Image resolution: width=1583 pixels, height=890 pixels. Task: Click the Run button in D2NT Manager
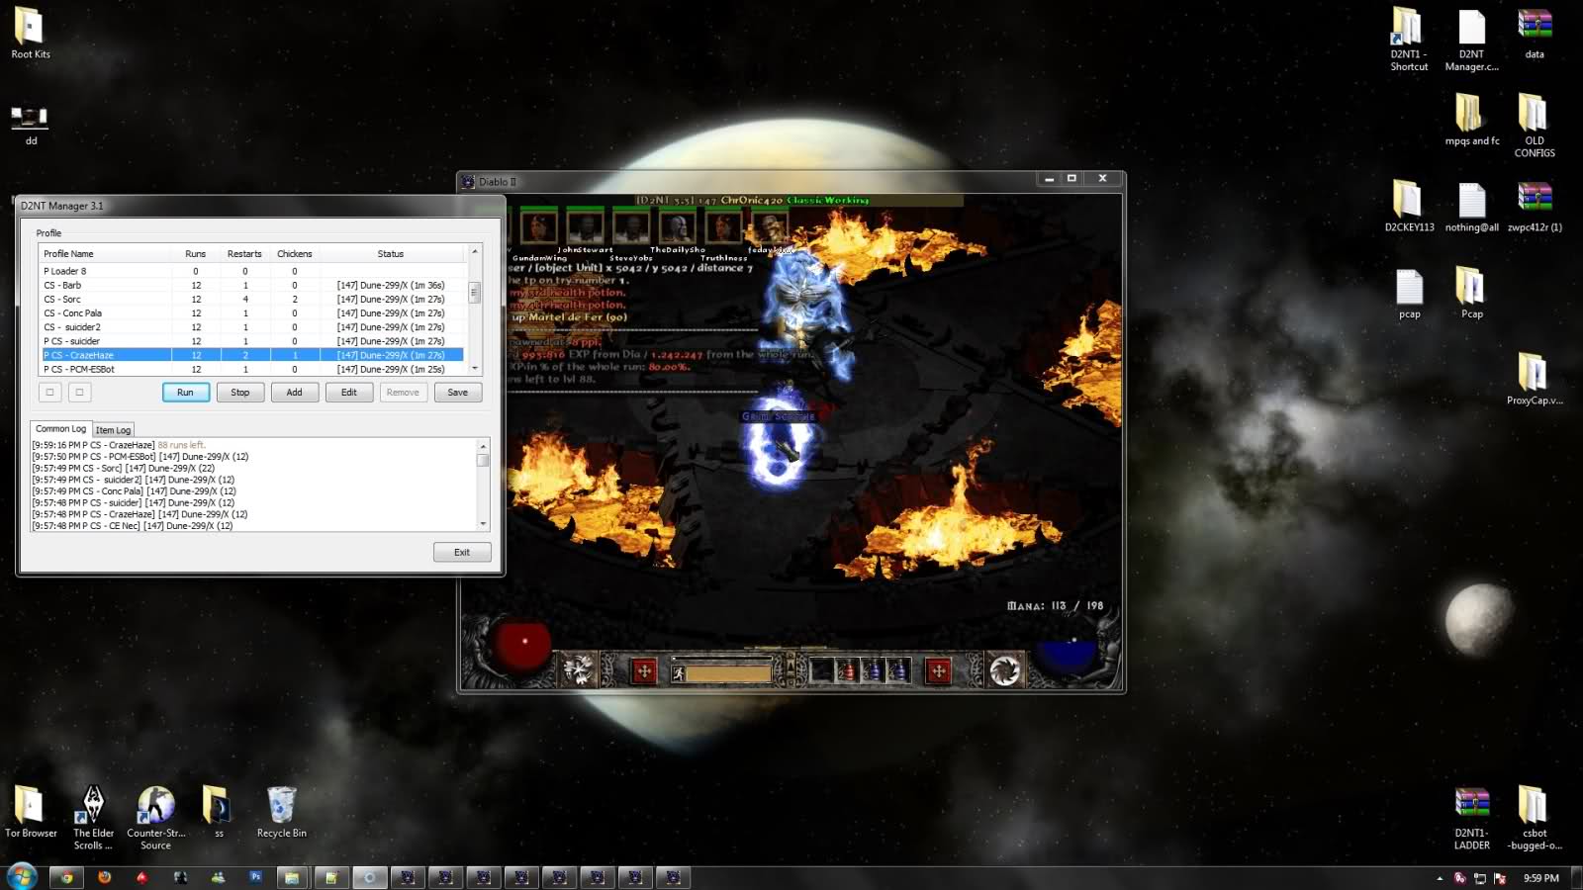tap(185, 393)
